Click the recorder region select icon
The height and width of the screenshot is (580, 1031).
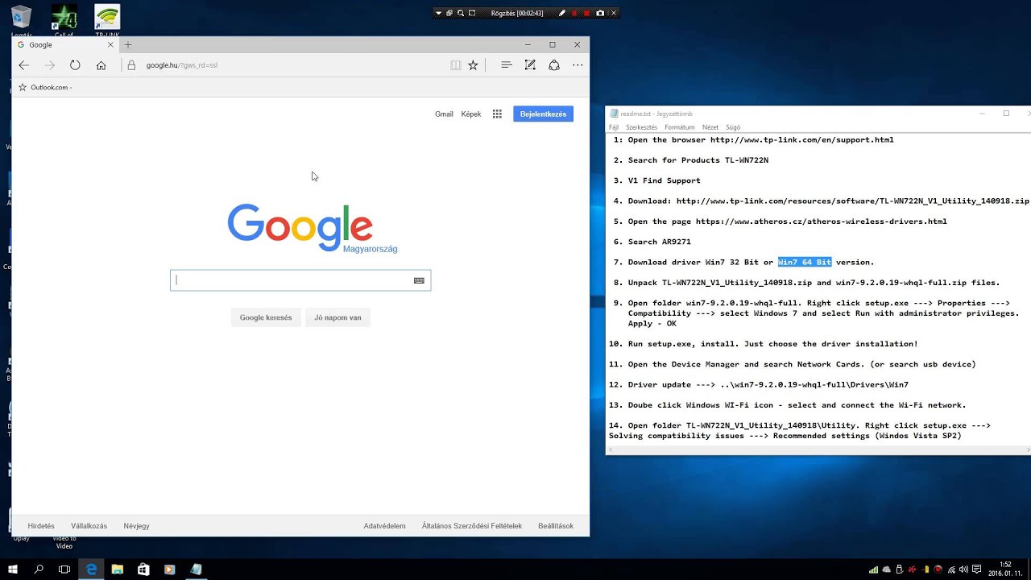pos(473,13)
